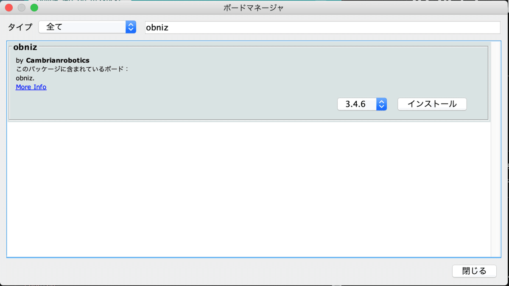Select the obniz package title
This screenshot has height=286, width=509.
[25, 47]
